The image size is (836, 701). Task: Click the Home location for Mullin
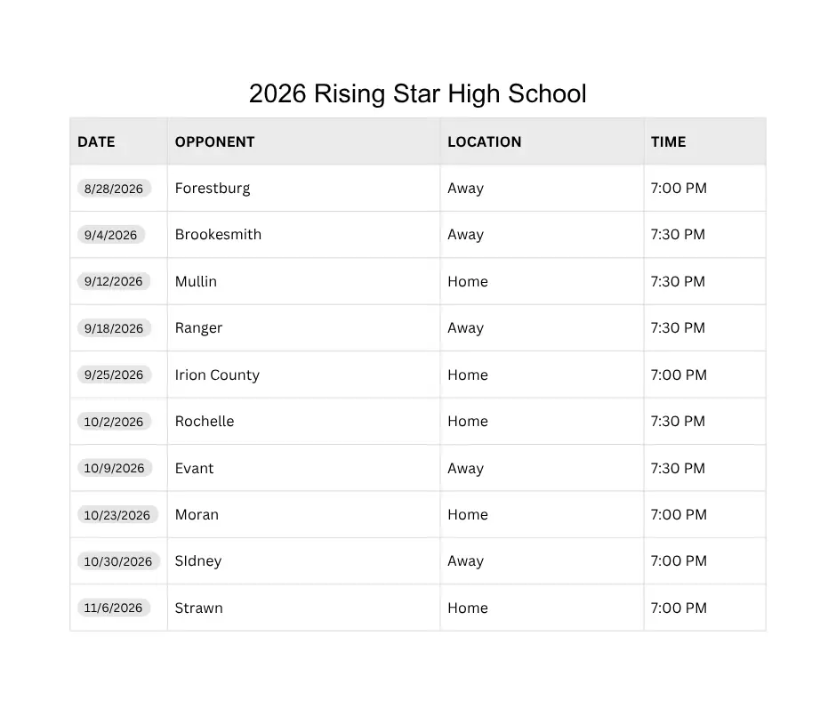pos(468,281)
